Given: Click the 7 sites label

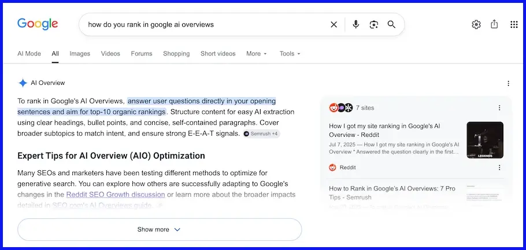Looking at the screenshot, I should [x=365, y=108].
